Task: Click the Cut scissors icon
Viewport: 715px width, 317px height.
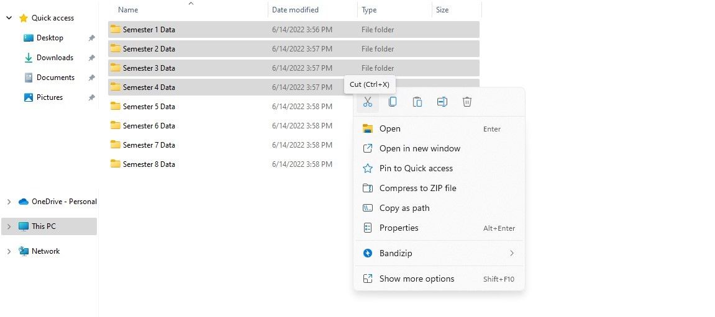Action: [x=368, y=102]
